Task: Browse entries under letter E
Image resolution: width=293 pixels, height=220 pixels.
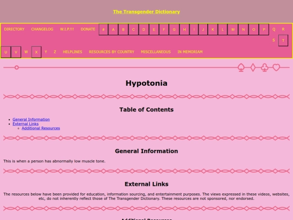Action: pyautogui.click(x=154, y=29)
